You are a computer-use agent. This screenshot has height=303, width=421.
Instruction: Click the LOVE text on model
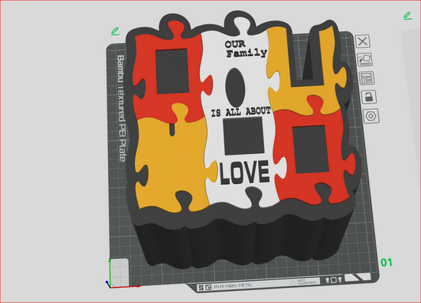click(244, 172)
